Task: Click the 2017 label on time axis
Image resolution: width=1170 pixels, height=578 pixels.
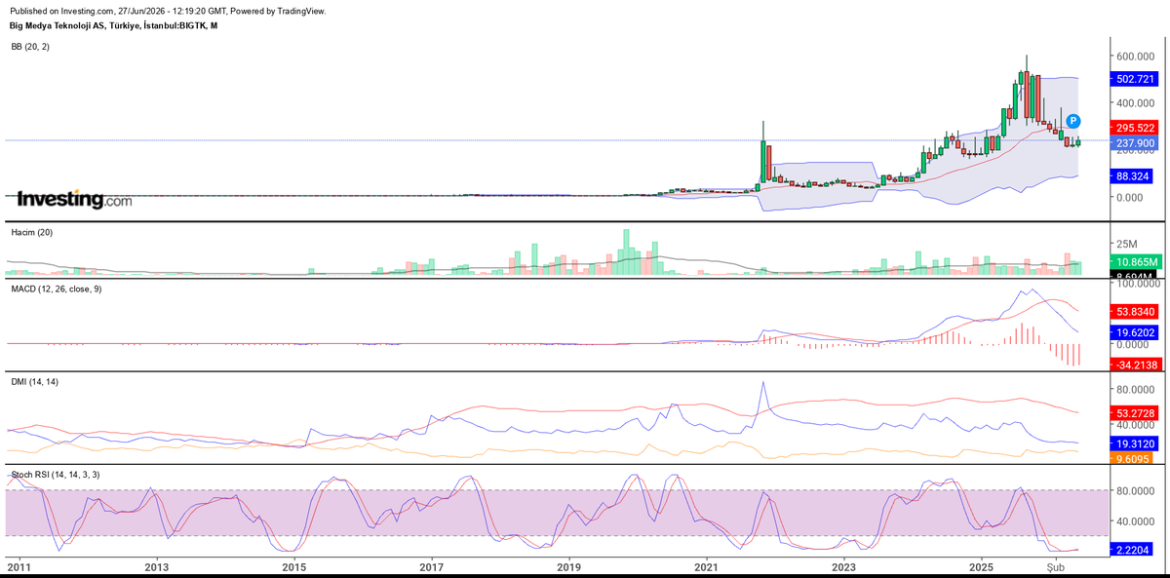Action: click(432, 566)
